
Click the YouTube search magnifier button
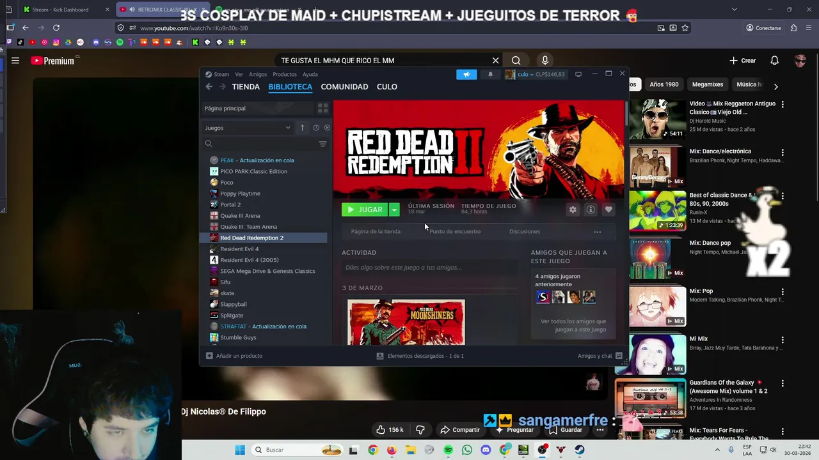(x=516, y=61)
